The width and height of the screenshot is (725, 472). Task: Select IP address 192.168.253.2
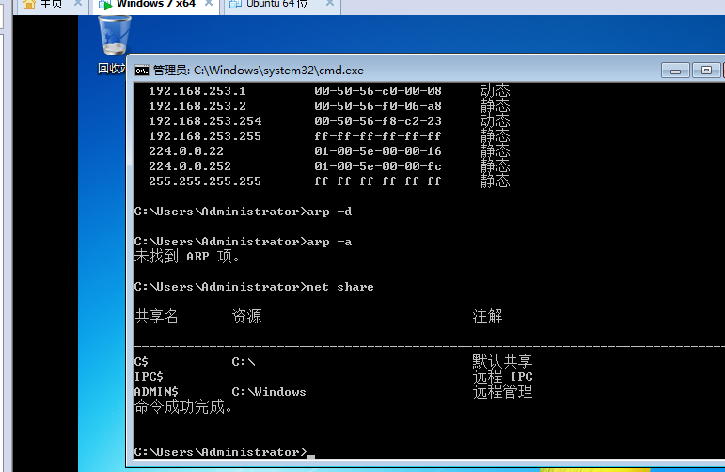197,106
